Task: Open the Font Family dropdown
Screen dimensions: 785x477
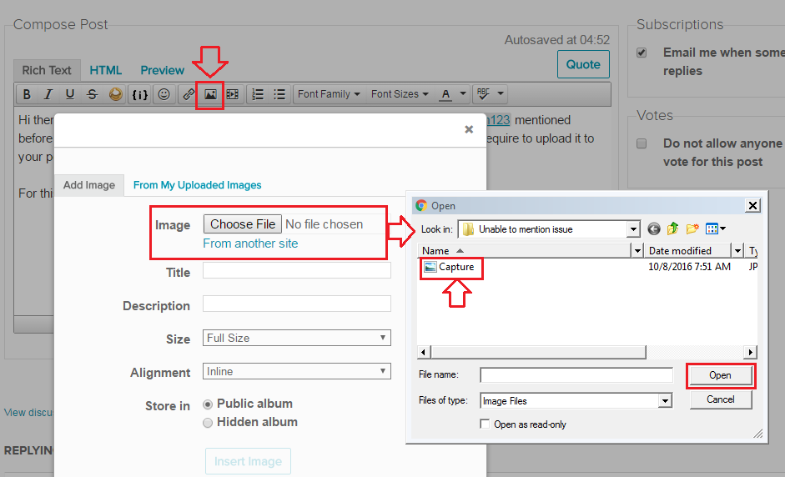Action: tap(329, 94)
